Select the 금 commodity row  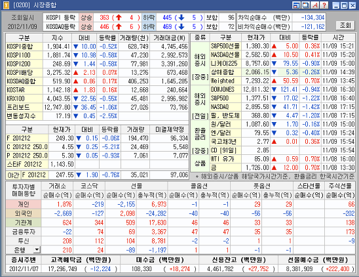click(x=282, y=167)
